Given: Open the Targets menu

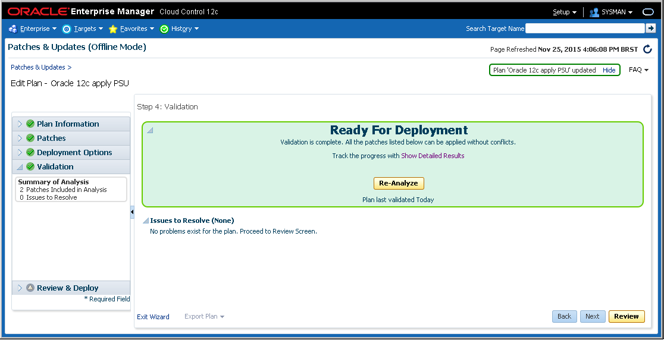Looking at the screenshot, I should click(88, 29).
